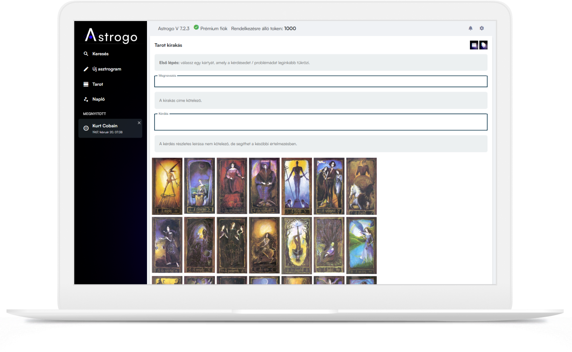Select the justice card with the scales
Viewport: 572px width, 352px height.
click(167, 245)
